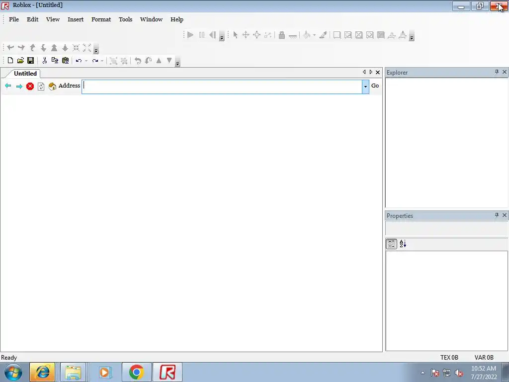Viewport: 509px width, 382px height.
Task: Select the paint bucket Fill tool
Action: pos(307,35)
